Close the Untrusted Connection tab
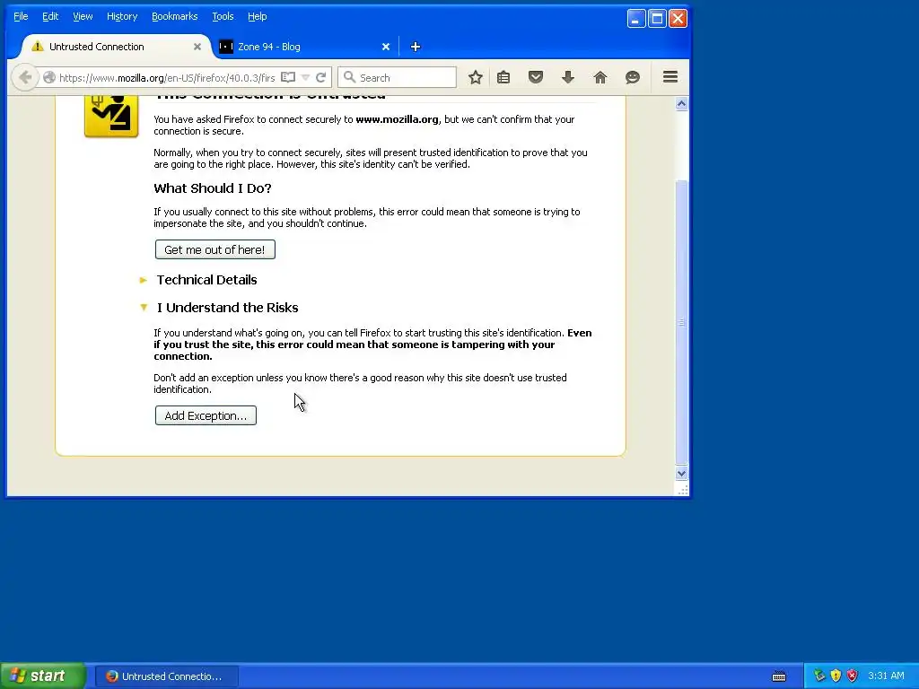919x689 pixels. 197,47
